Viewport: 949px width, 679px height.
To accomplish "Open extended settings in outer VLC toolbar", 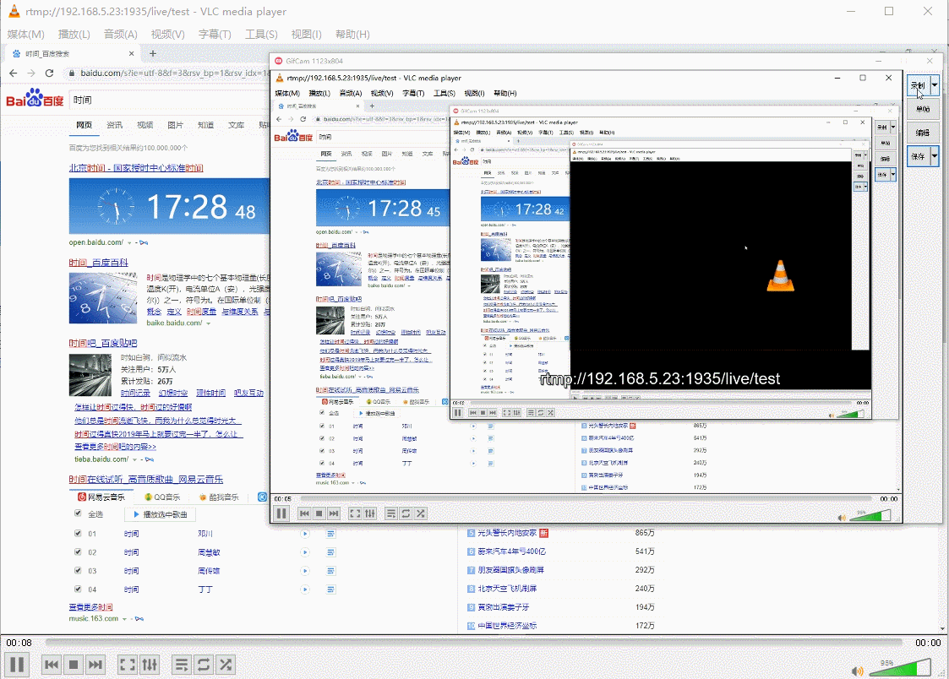I will 150,665.
